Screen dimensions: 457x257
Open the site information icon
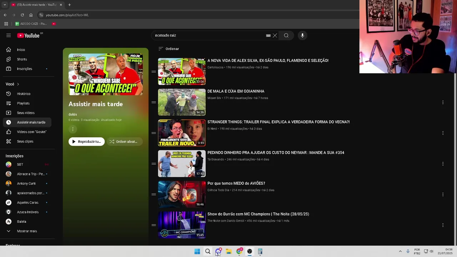[41, 15]
